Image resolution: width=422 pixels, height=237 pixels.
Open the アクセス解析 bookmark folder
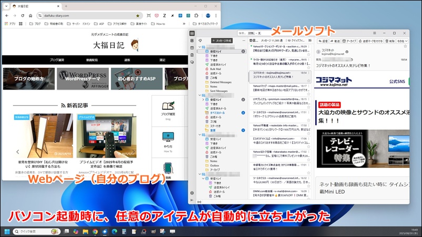(117, 24)
